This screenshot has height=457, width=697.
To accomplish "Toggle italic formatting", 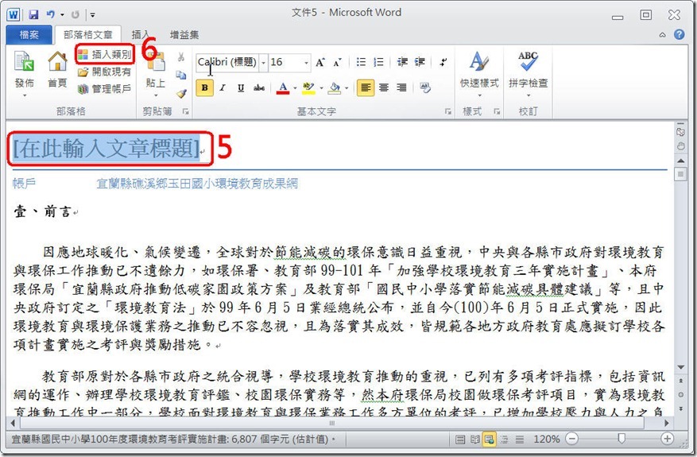I will [223, 87].
